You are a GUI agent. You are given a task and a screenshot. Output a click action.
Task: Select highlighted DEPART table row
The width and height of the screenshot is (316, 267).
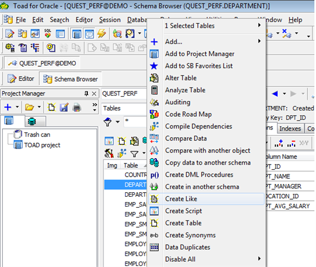click(126, 185)
